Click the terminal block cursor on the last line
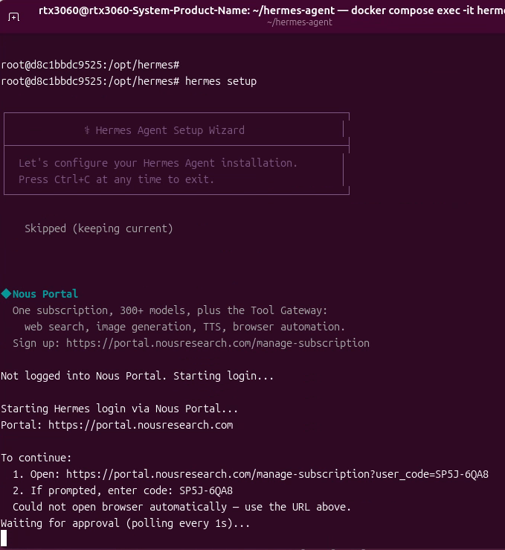 coord(4,538)
